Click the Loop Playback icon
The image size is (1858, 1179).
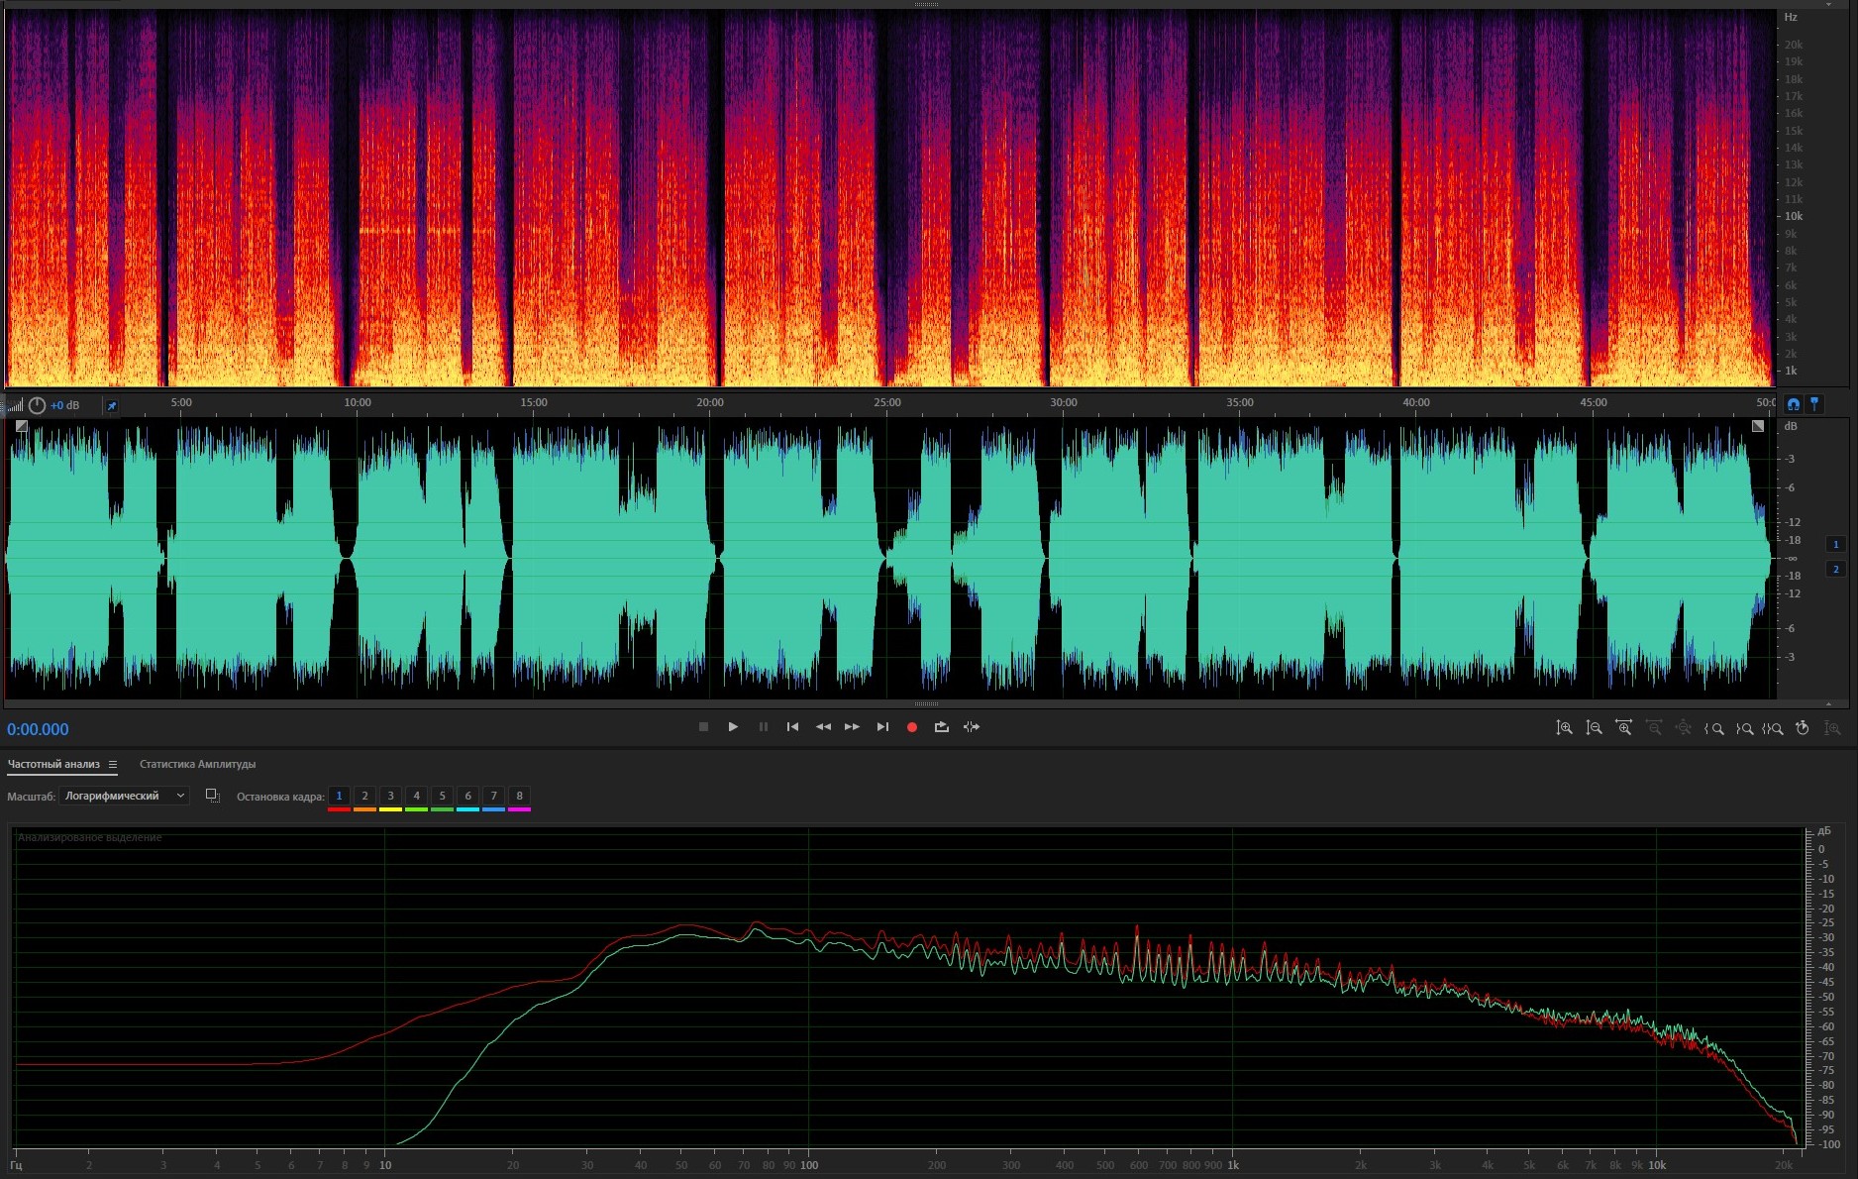(941, 727)
